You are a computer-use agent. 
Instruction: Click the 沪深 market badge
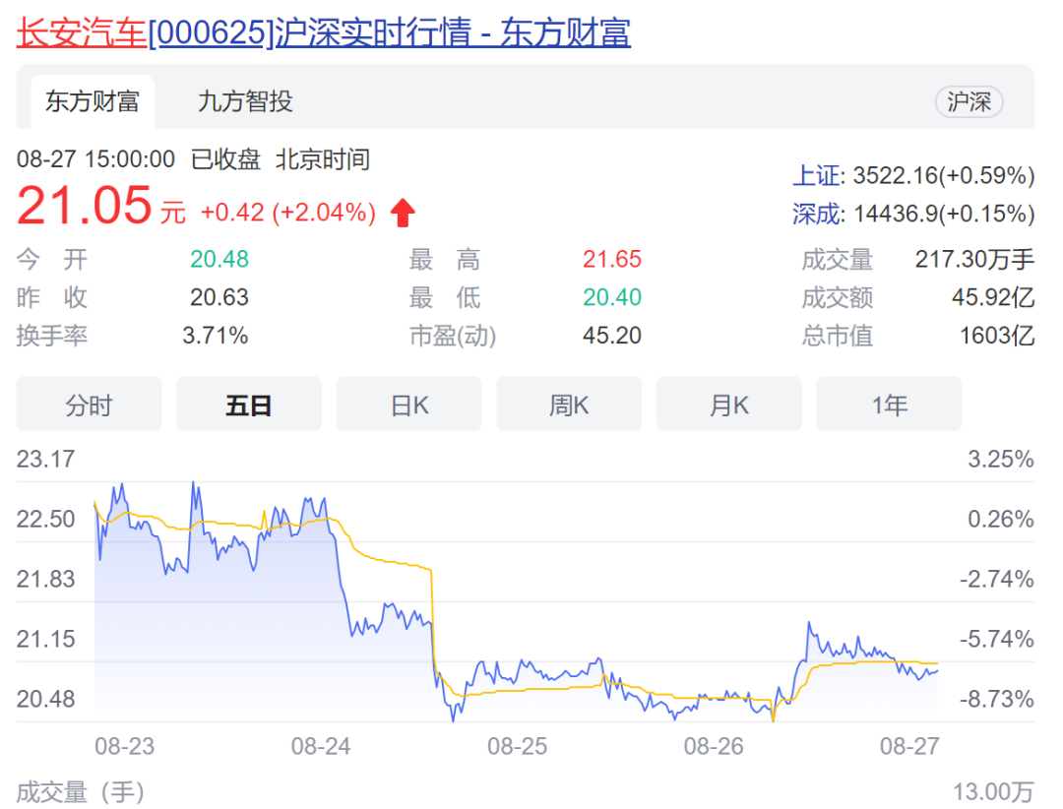(x=969, y=101)
